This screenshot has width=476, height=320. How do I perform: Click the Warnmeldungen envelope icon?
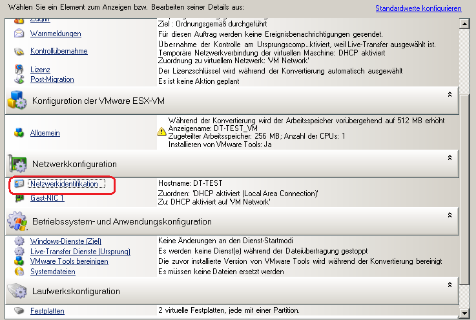click(x=19, y=34)
